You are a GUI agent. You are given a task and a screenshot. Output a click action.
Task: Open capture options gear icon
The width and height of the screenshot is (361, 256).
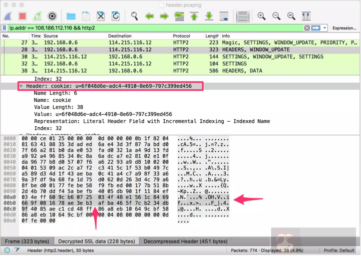click(52, 16)
